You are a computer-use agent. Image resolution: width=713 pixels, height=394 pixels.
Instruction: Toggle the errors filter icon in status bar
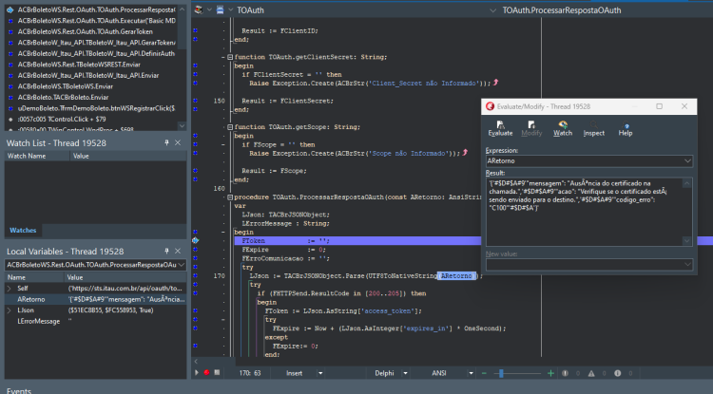tap(565, 373)
